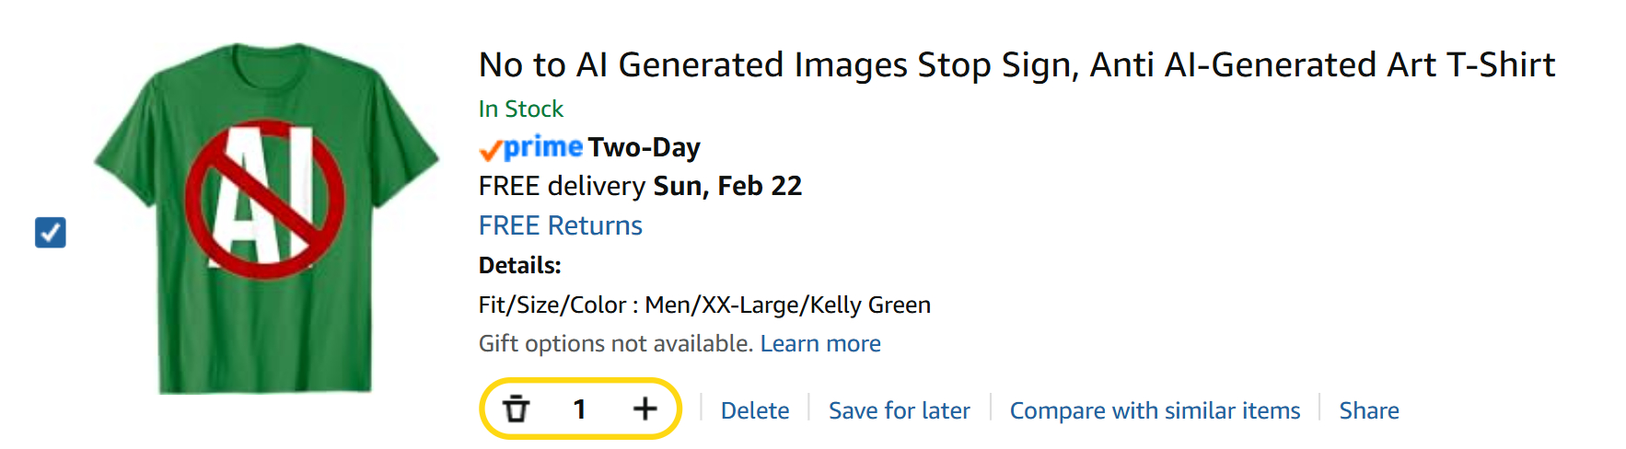This screenshot has height=449, width=1626.
Task: Click the quantity number 1
Action: pyautogui.click(x=579, y=409)
